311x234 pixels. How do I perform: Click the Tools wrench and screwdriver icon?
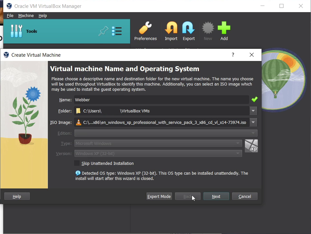(16, 31)
